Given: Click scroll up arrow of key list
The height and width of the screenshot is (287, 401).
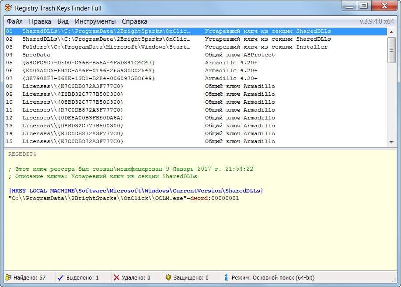Looking at the screenshot, I should pyautogui.click(x=391, y=32).
